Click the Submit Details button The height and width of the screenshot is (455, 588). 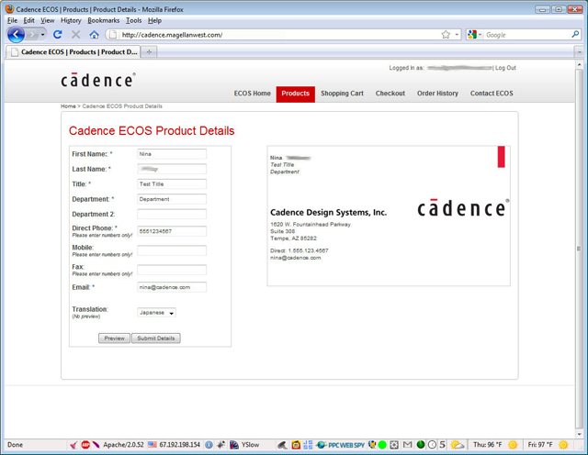[156, 338]
